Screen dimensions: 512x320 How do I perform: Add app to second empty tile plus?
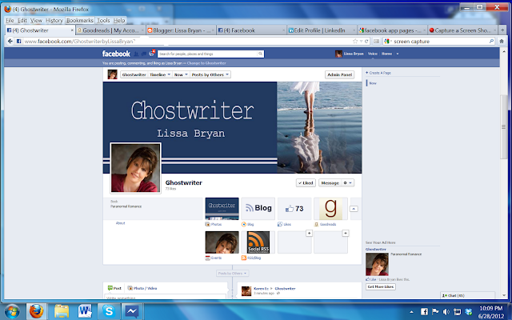point(345,233)
